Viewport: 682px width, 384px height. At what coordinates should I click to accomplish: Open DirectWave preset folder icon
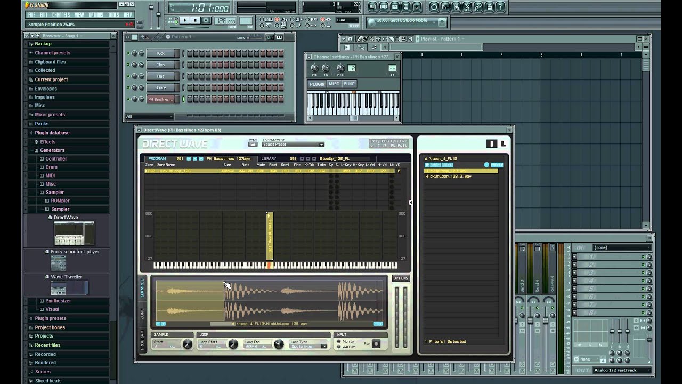pos(253,145)
